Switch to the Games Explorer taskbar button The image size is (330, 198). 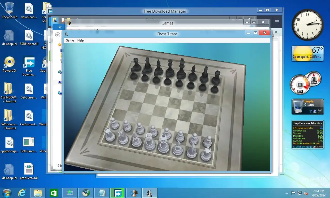tap(134, 193)
